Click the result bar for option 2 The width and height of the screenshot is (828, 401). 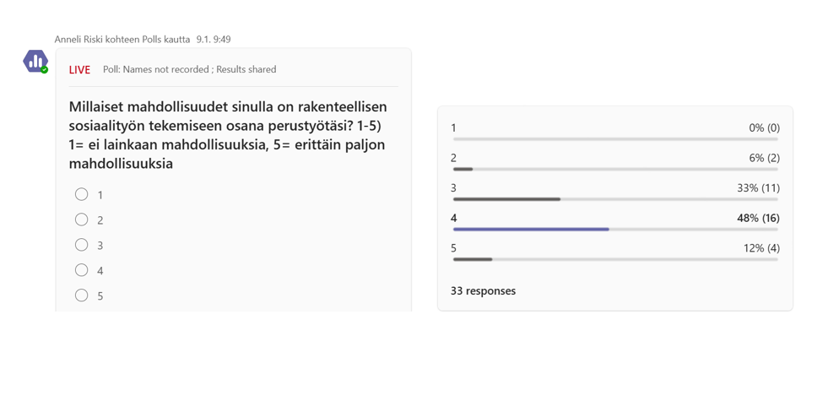coord(615,169)
